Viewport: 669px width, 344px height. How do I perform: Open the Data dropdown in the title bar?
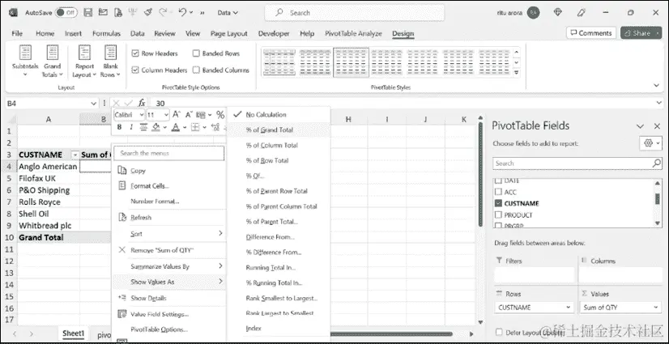coord(228,13)
